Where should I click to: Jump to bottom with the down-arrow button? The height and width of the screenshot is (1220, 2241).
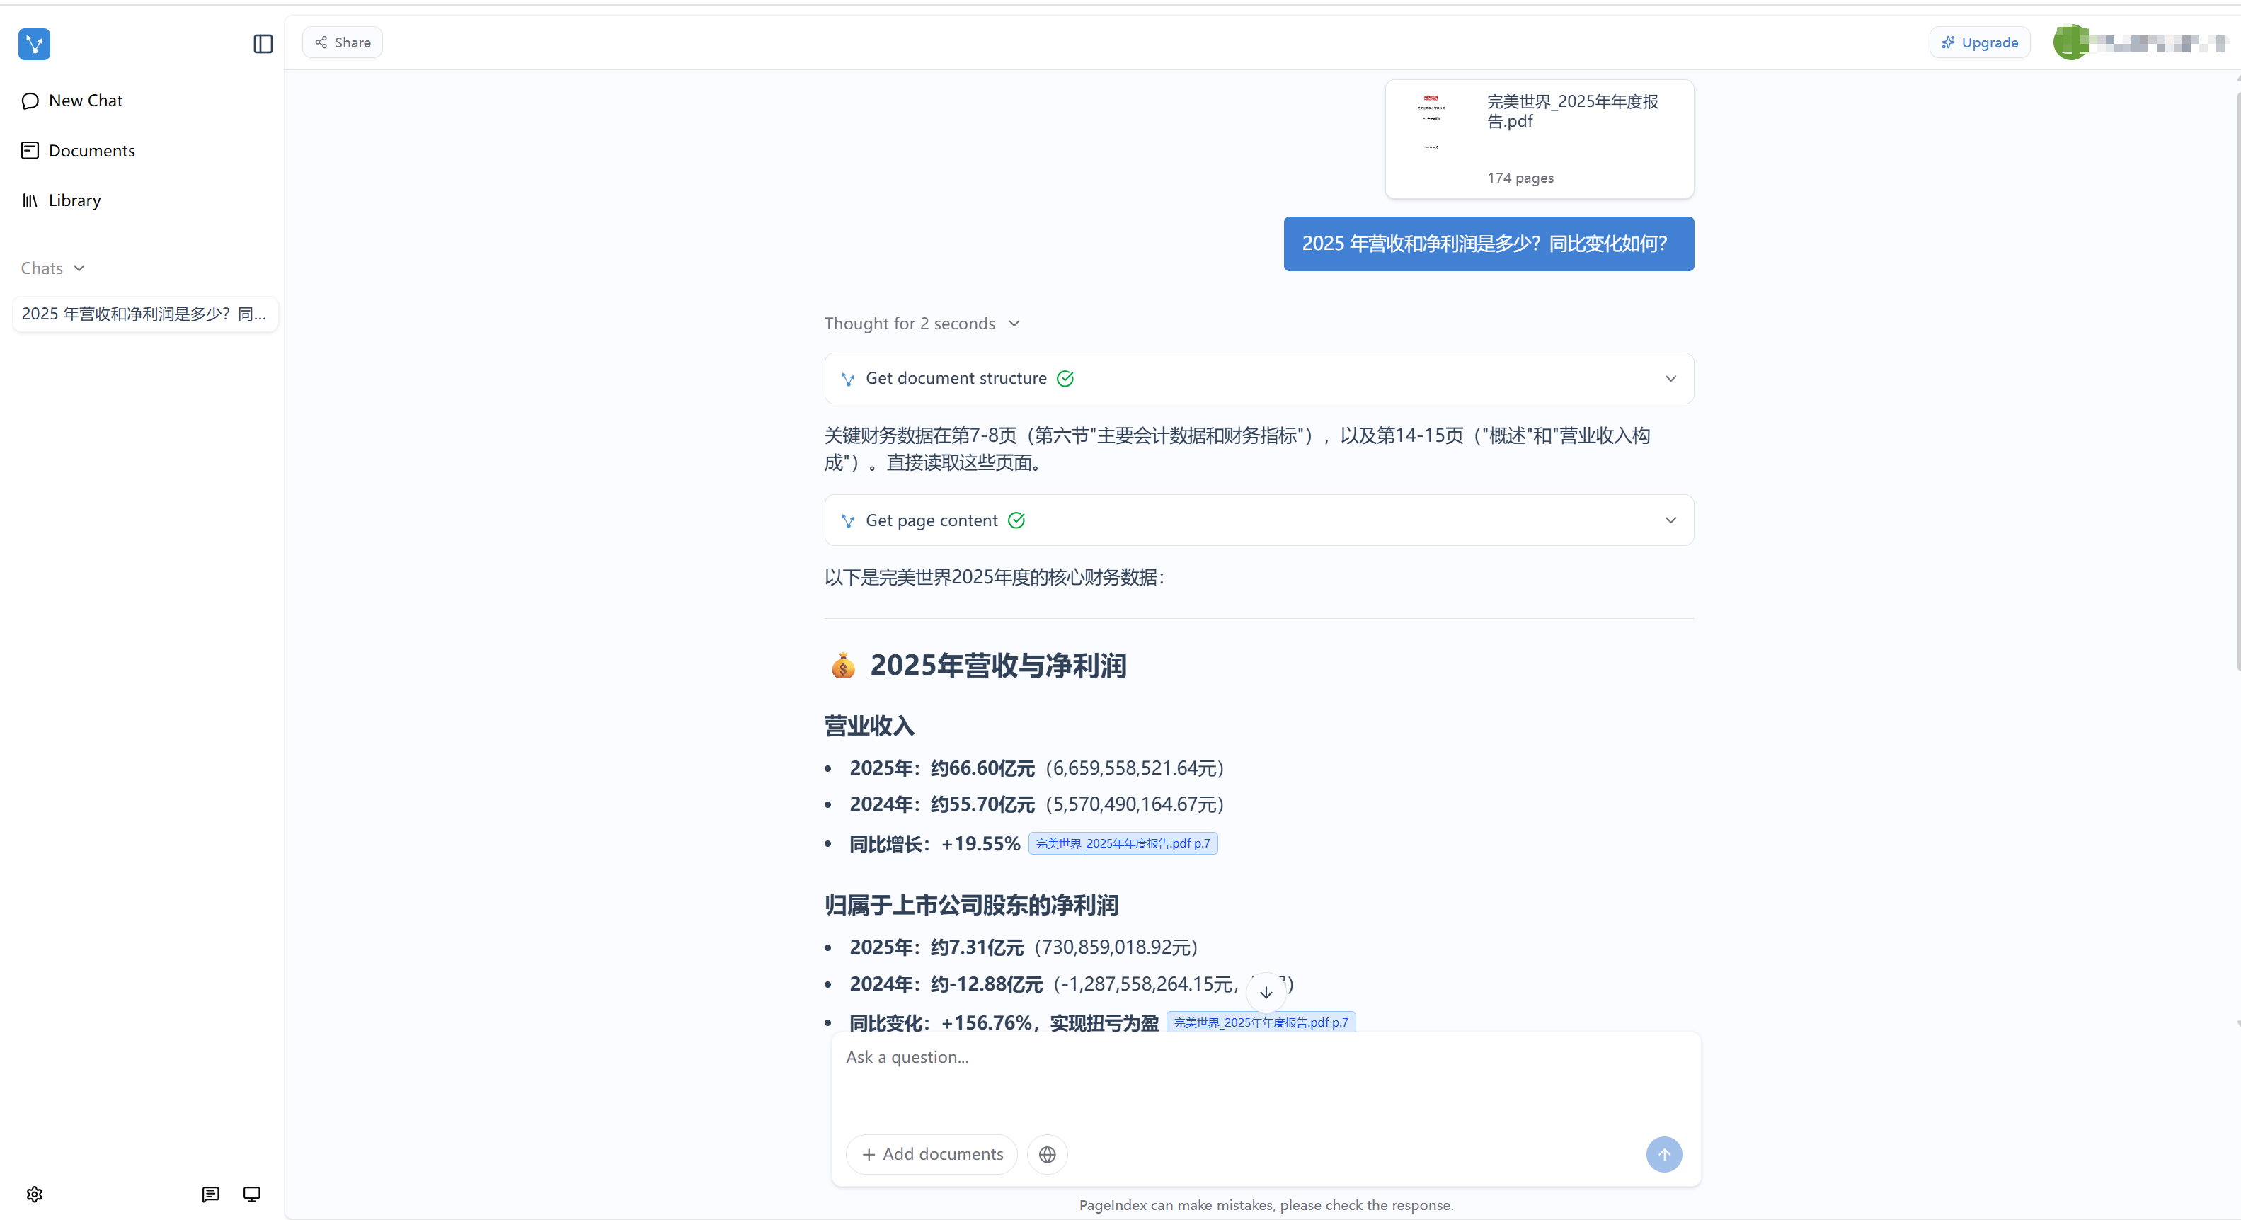tap(1266, 992)
